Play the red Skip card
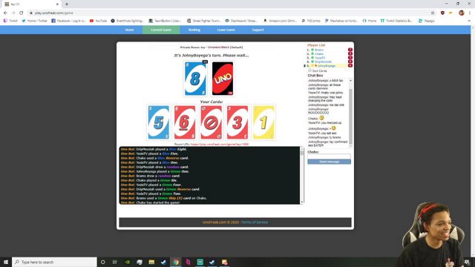Image resolution: width=475 pixels, height=267 pixels. click(211, 122)
